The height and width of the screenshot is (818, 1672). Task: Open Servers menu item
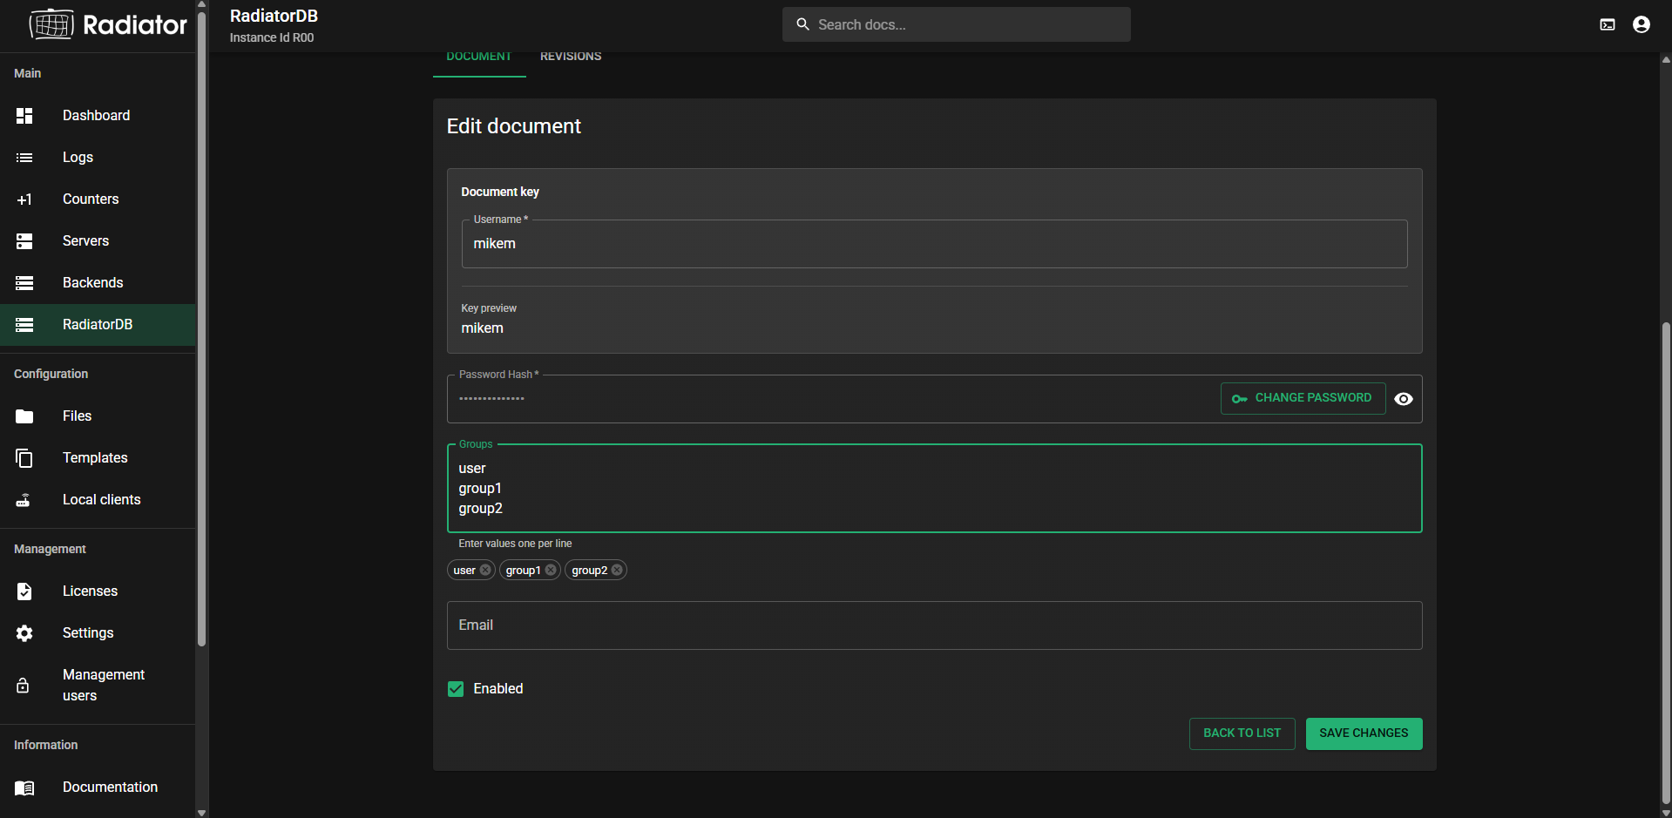(x=98, y=240)
